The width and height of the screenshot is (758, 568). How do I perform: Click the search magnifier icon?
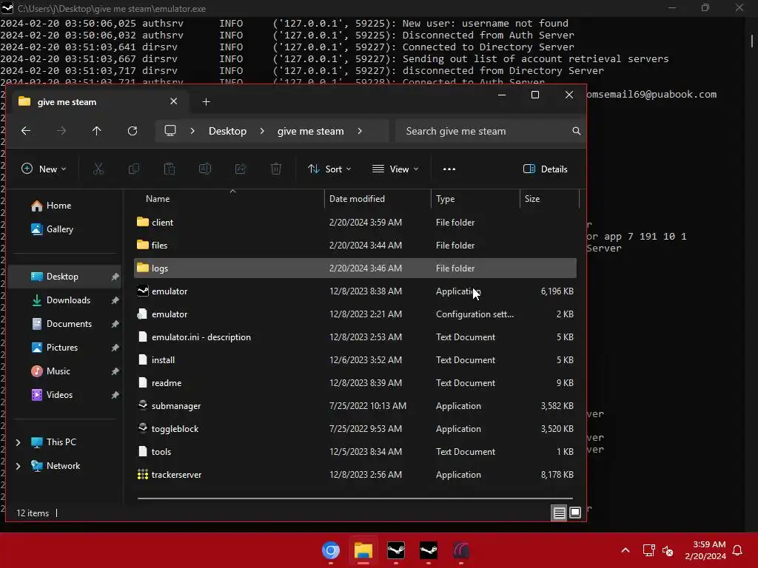pyautogui.click(x=576, y=131)
